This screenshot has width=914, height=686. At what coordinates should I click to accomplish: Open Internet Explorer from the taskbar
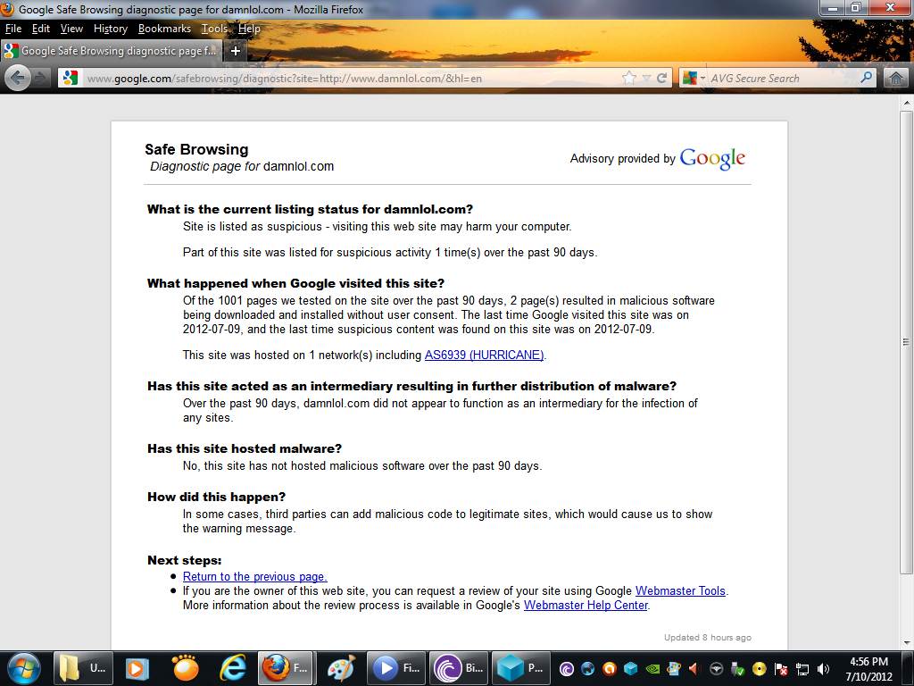pos(233,667)
